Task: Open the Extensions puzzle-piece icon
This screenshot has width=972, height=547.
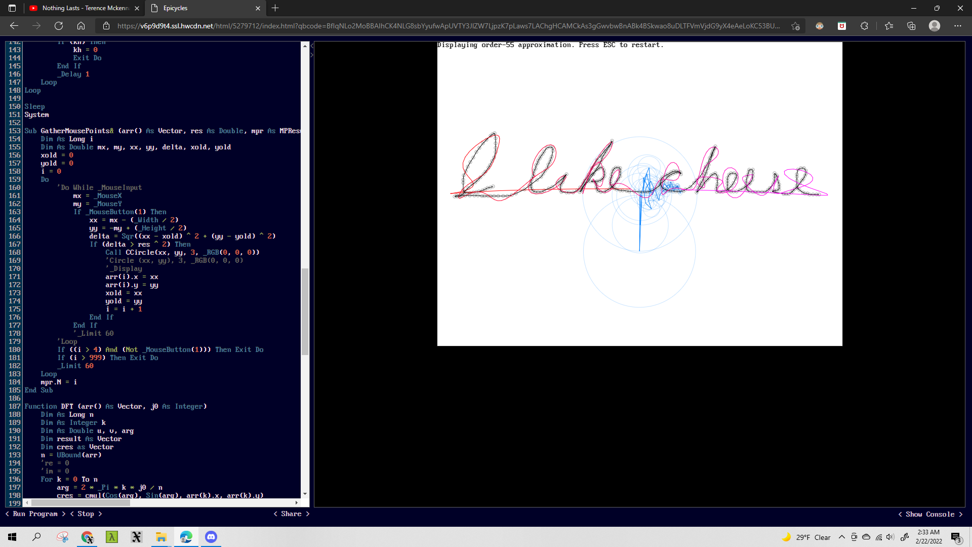Action: pyautogui.click(x=864, y=26)
